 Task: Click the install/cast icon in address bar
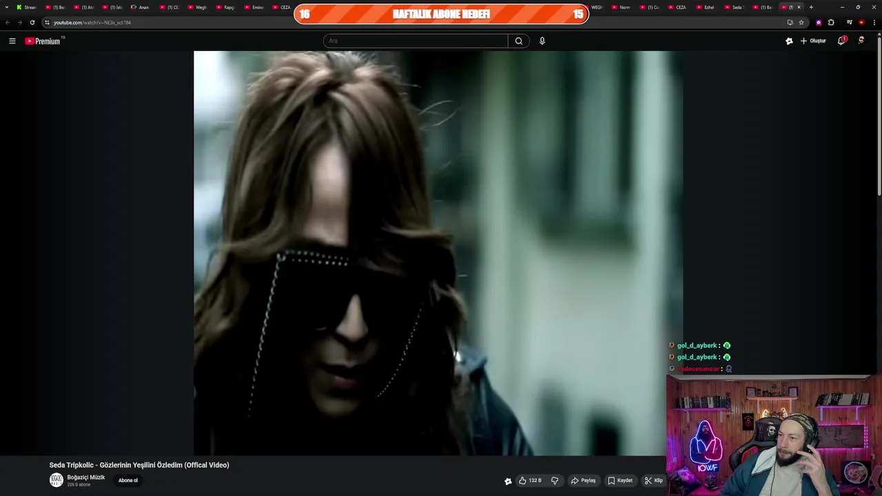790,22
